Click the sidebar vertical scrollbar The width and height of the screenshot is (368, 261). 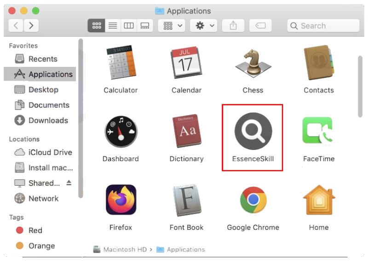coord(80,118)
